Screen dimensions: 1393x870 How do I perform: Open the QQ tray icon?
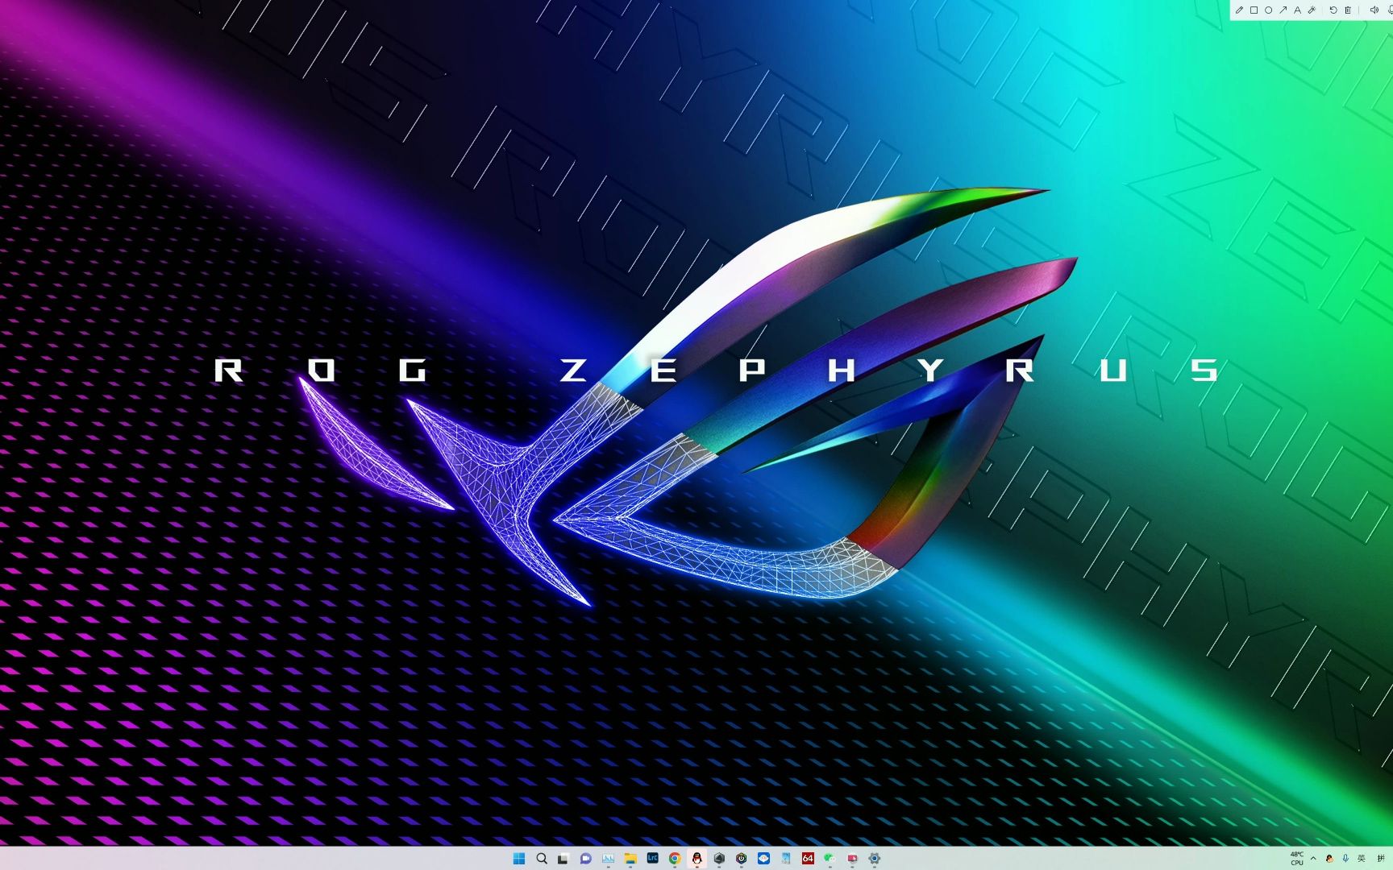point(1329,859)
